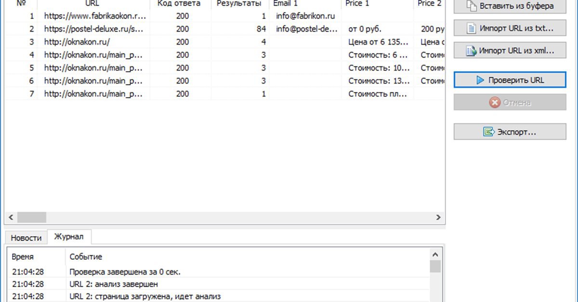
Task: Sort by Email 1 column header
Action: (305, 4)
